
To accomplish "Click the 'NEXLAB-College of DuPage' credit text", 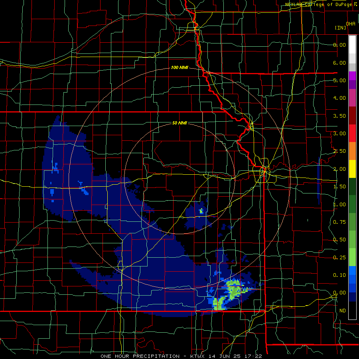I will tap(319, 4).
